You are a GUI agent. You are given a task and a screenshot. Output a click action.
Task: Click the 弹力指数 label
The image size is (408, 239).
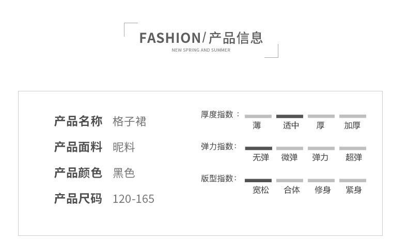click(x=218, y=146)
